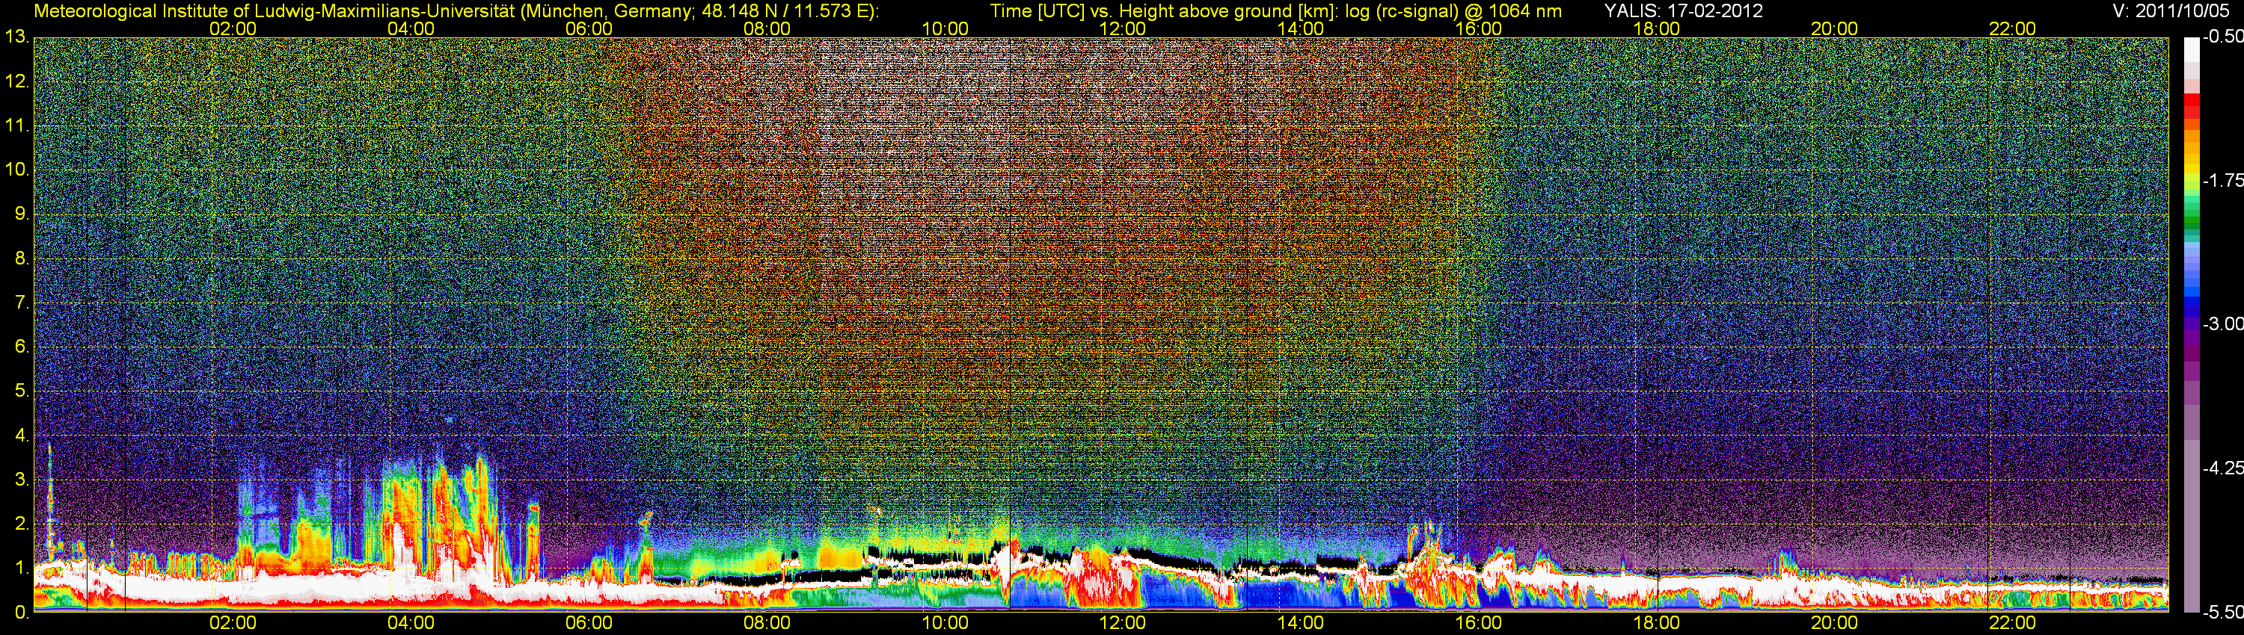Click the -5.50 color scale value

[2222, 613]
